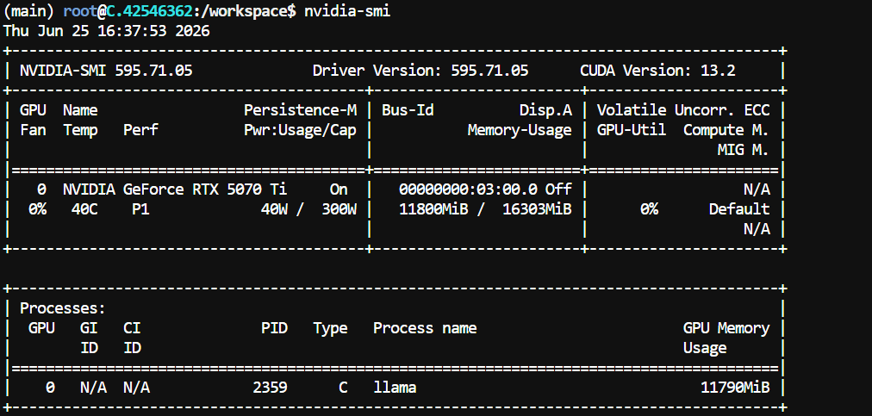The height and width of the screenshot is (416, 872).
Task: Click the timestamp Thu Jun 25 16:37:53 2026
Action: point(107,31)
